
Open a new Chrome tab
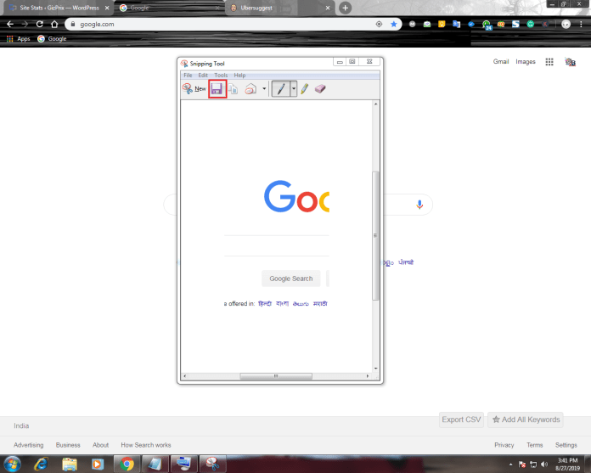click(346, 8)
